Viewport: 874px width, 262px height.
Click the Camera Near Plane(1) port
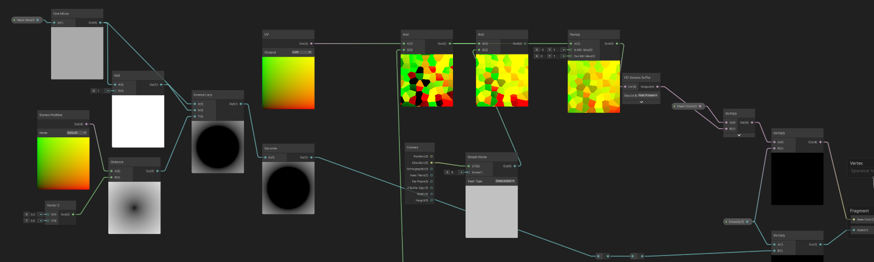[431, 175]
